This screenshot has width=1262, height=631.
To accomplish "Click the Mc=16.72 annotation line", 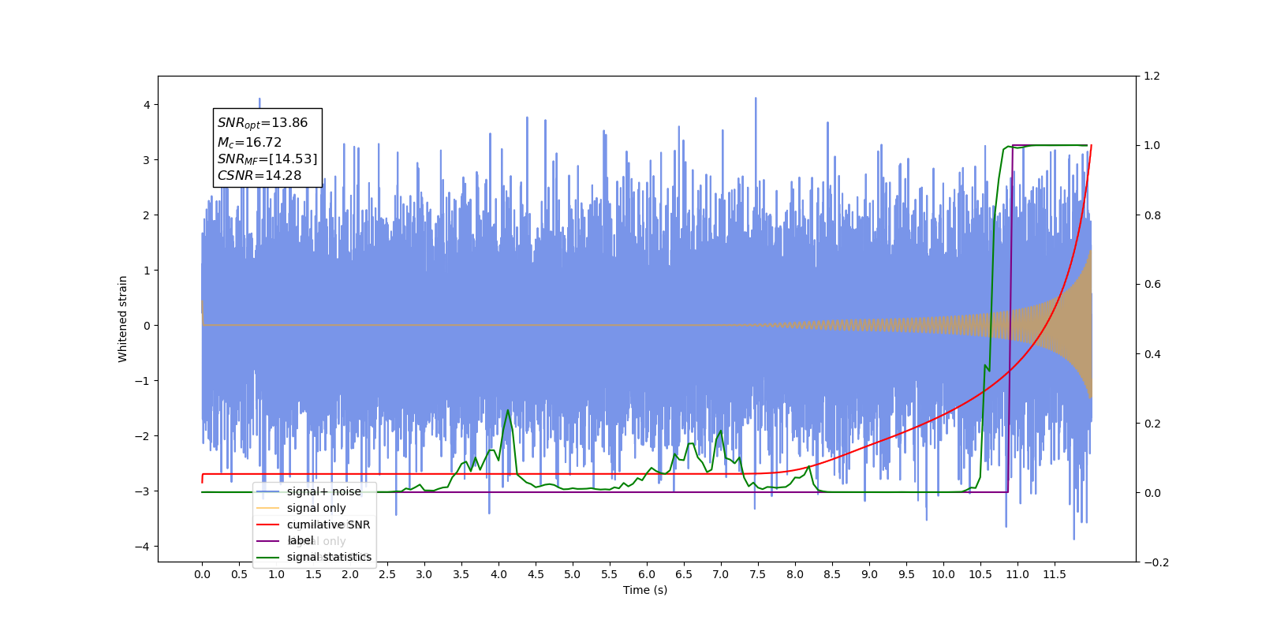I will tap(249, 142).
